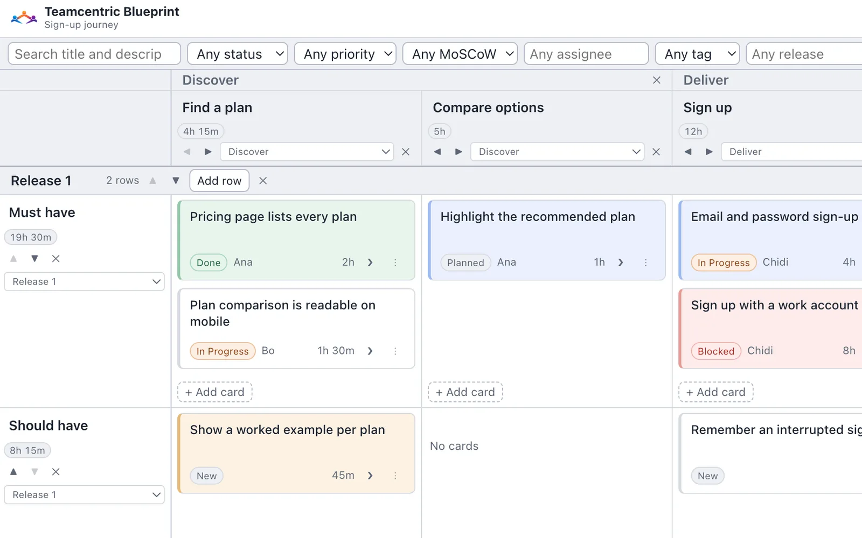The height and width of the screenshot is (538, 862).
Task: Open Pricing page lists every plan card details
Action: pyautogui.click(x=370, y=263)
